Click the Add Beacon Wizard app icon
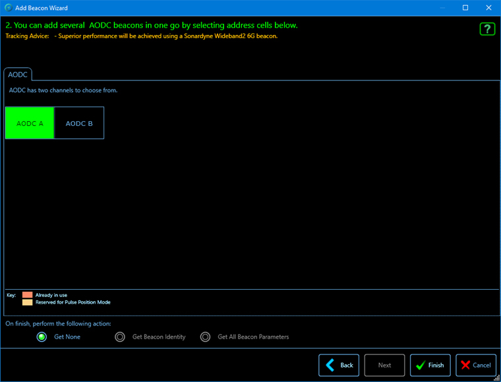The width and height of the screenshot is (501, 382). [x=9, y=8]
